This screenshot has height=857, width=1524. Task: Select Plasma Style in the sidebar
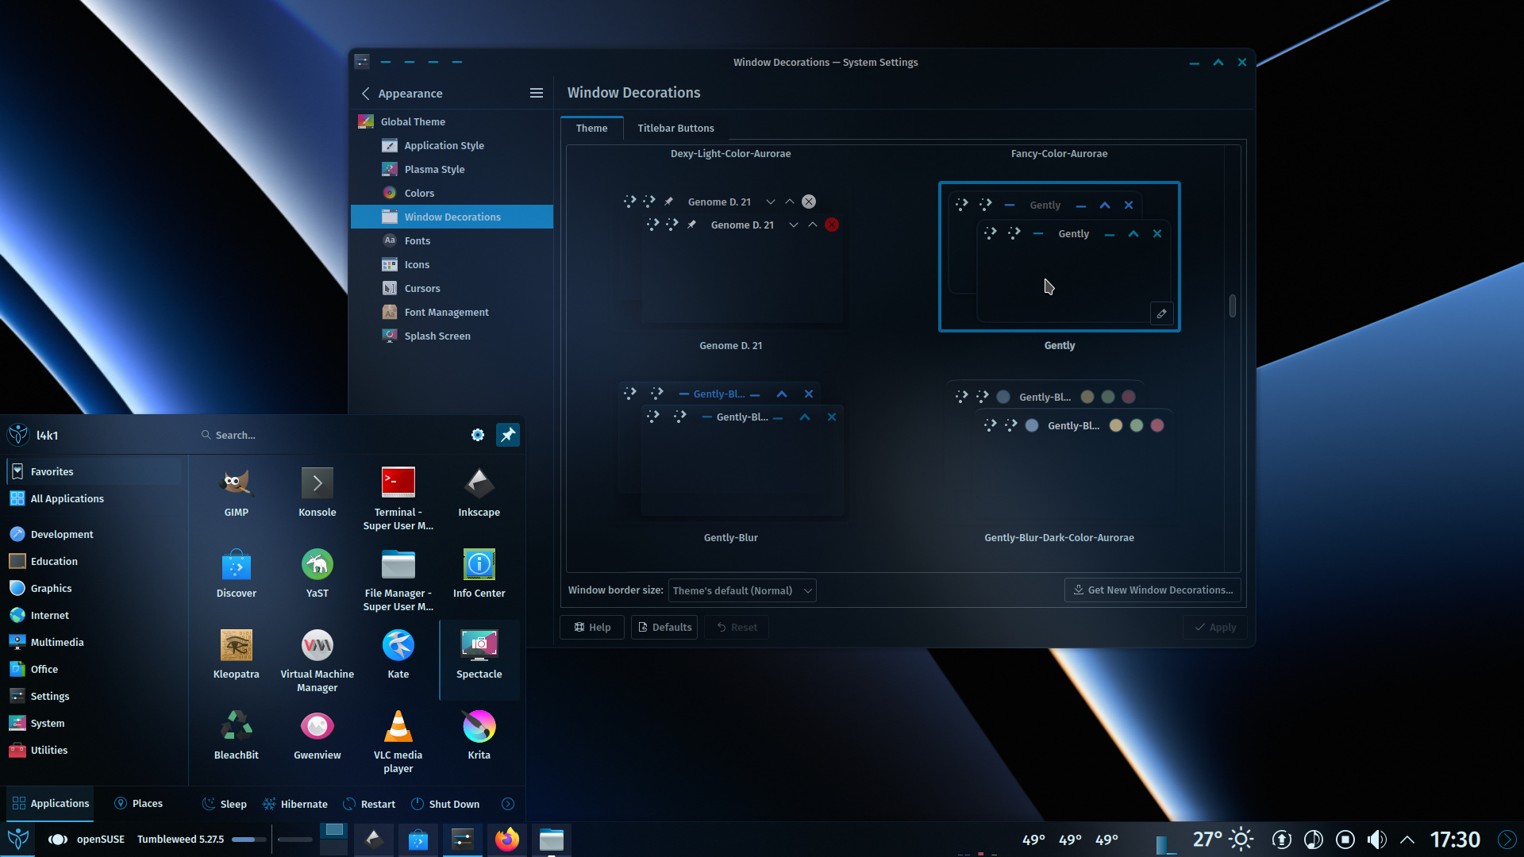tap(434, 169)
